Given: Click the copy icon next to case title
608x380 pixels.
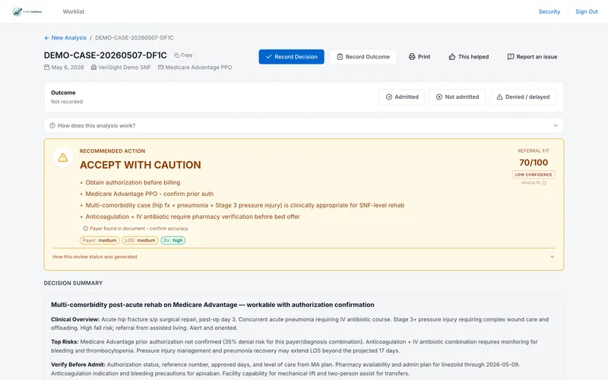Looking at the screenshot, I should [177, 55].
